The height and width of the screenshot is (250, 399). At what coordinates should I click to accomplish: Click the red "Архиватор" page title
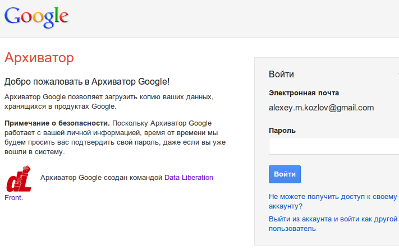click(39, 58)
